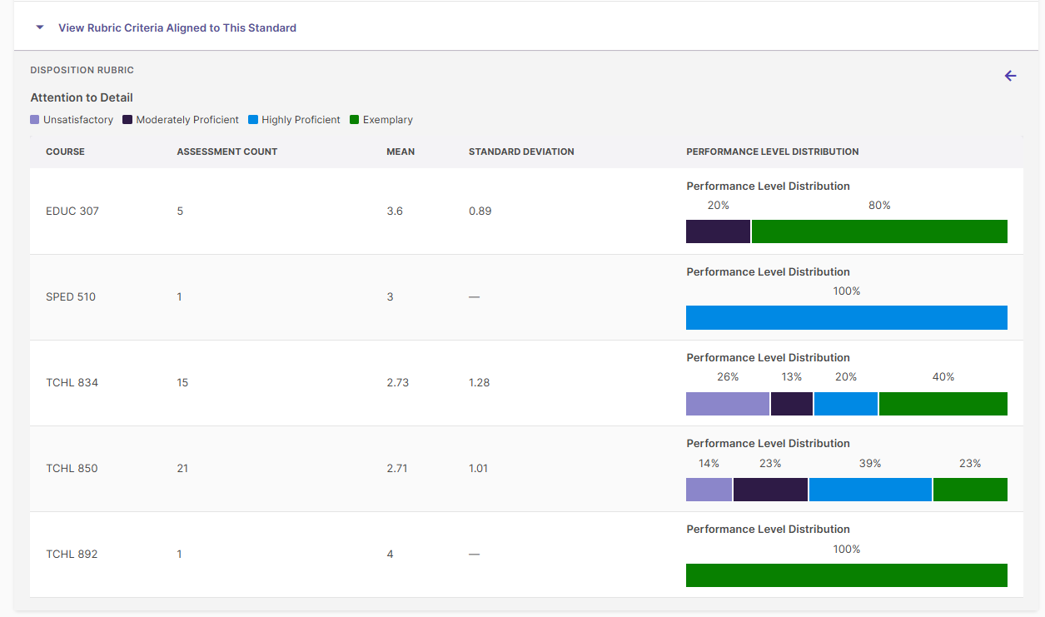This screenshot has height=617, width=1045.
Task: Select the TCHL 850 course name
Action: [72, 469]
